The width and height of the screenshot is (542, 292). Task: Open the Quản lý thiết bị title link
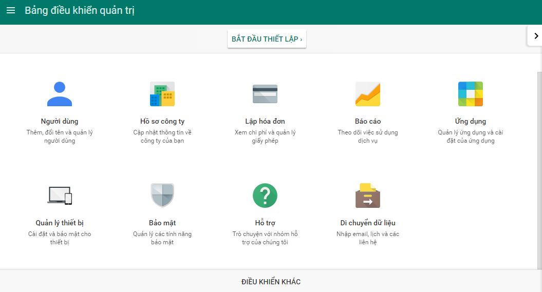pos(60,223)
